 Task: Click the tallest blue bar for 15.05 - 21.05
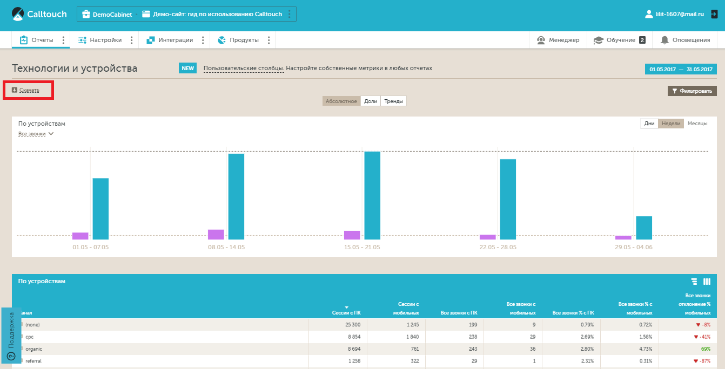(x=372, y=195)
